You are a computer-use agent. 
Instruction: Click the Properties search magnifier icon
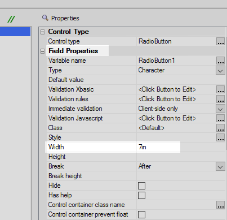pyautogui.click(x=45, y=18)
